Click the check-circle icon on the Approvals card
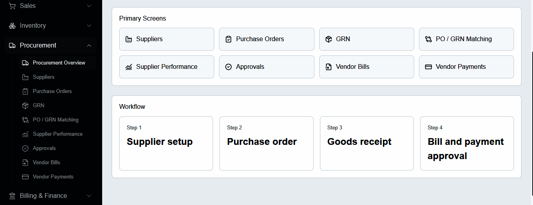This screenshot has height=205, width=533. coord(228,67)
